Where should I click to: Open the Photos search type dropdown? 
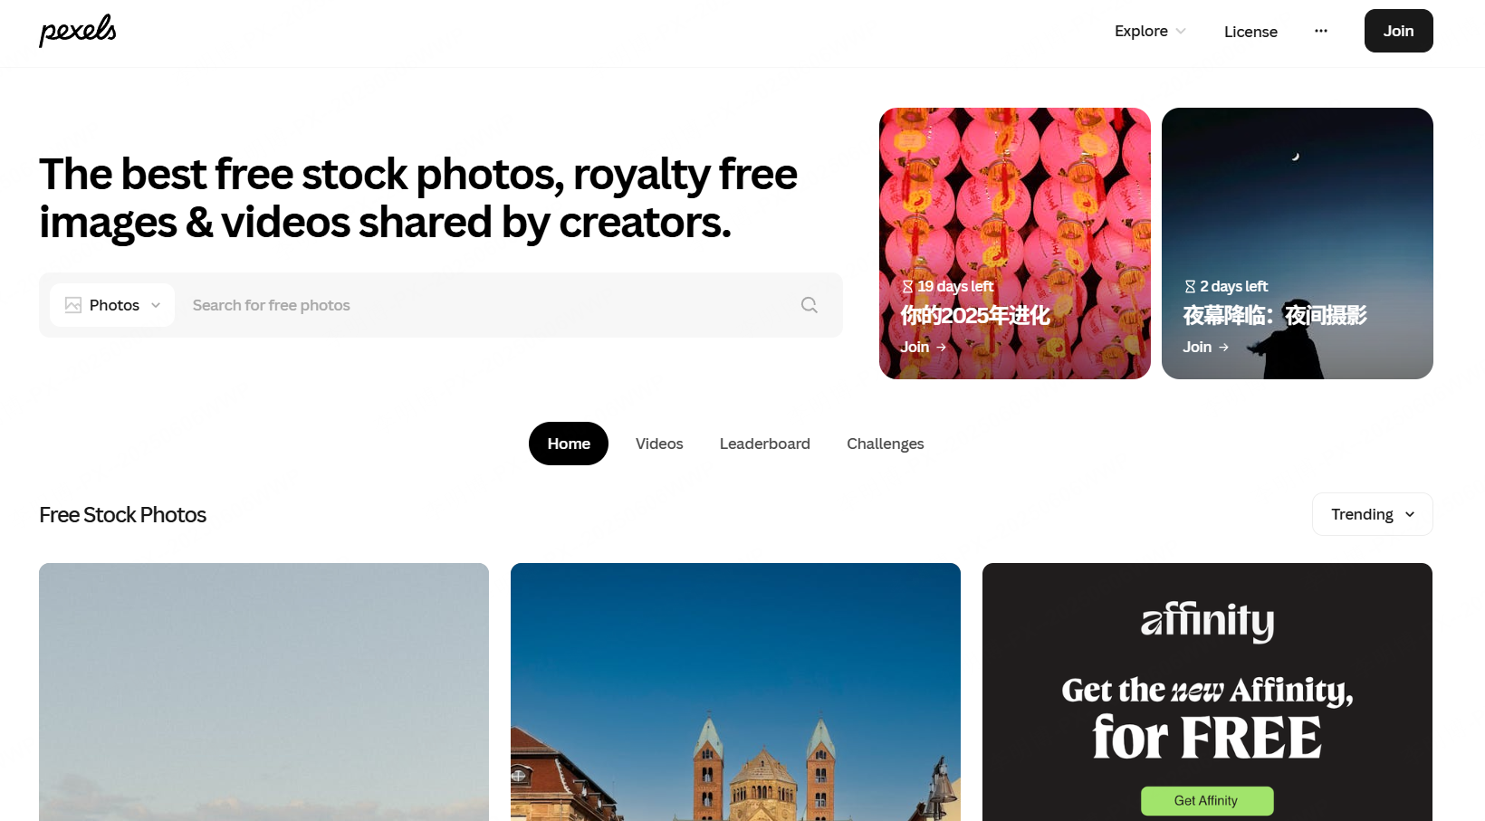tap(112, 305)
